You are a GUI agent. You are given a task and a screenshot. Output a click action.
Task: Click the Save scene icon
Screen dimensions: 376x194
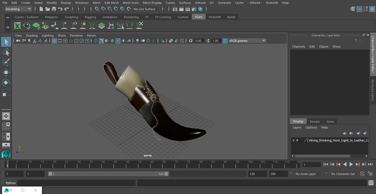54,9
